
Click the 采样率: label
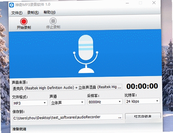coord(93,96)
